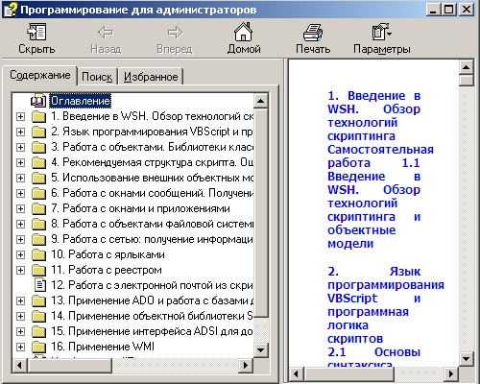Click folder icon of topic 10 Работа с ярлыками
Viewport: 480px width, 384px height.
[x=39, y=254]
